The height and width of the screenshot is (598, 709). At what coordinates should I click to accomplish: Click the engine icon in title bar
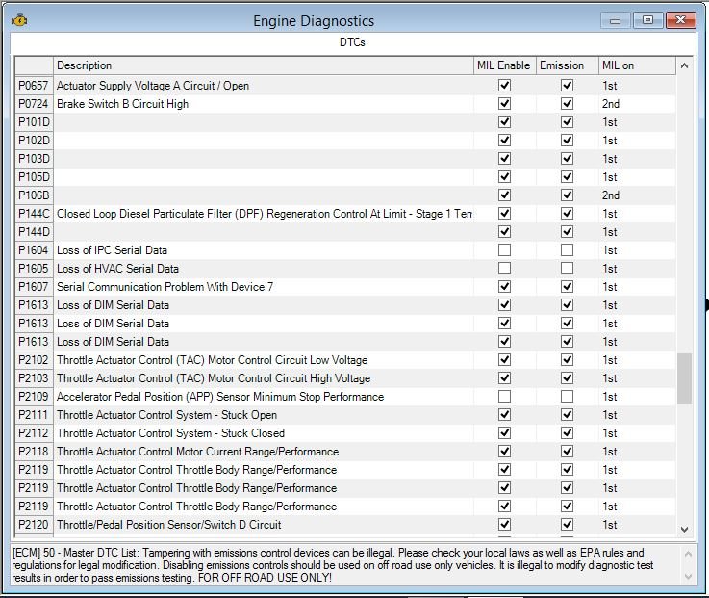[x=19, y=20]
